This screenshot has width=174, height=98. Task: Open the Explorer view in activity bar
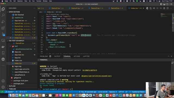3,9
